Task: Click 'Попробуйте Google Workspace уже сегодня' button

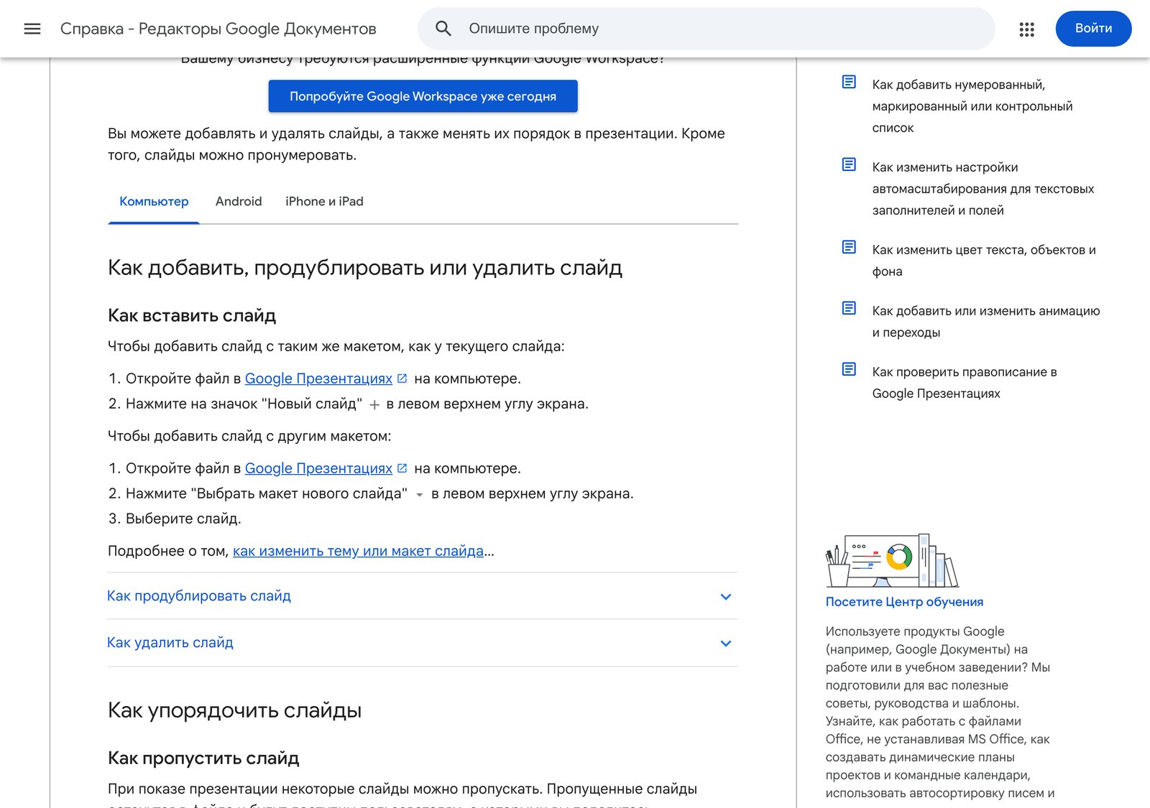Action: pos(423,96)
